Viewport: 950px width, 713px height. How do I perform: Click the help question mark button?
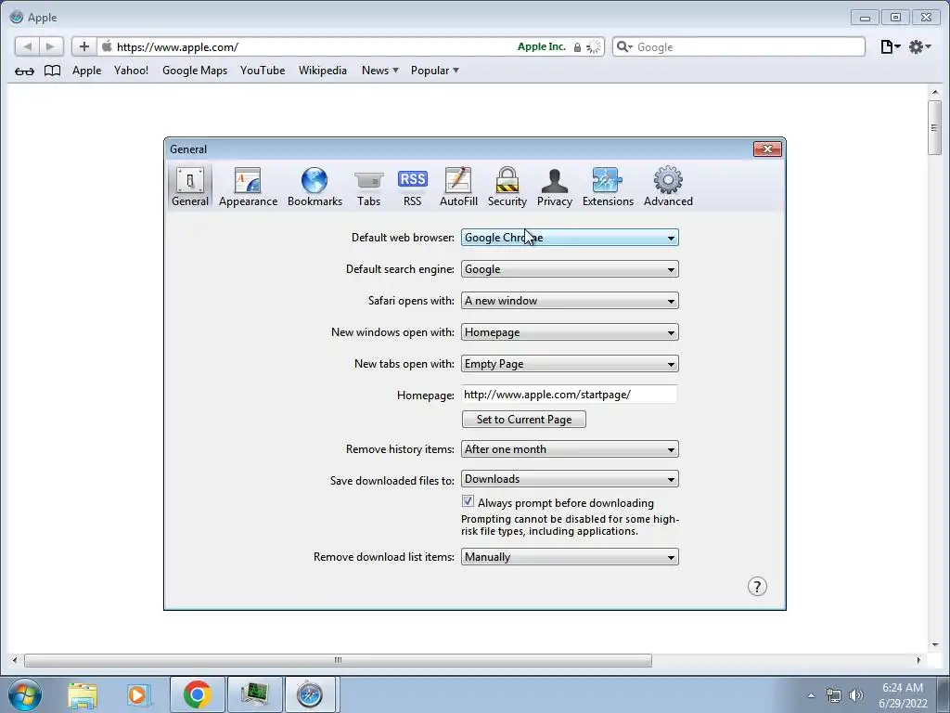pos(757,587)
